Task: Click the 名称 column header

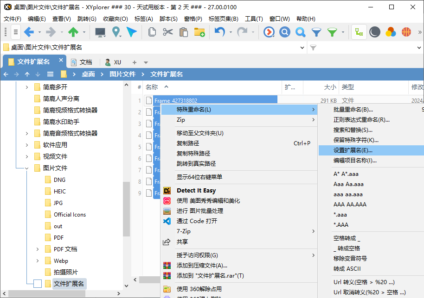Action: pyautogui.click(x=152, y=87)
